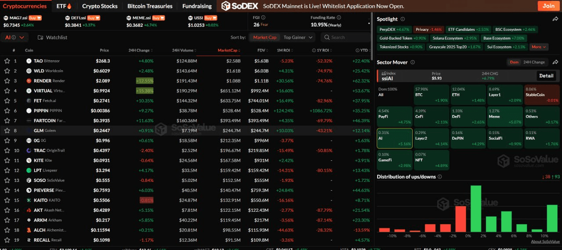This screenshot has width=562, height=250.
Task: Open the ssiAI index Detail button
Action: click(x=546, y=76)
